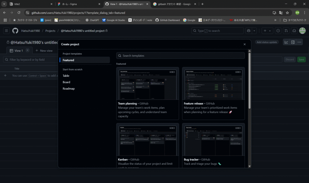309x183 pixels.
Task: Open the untitled project breadcrumb link
Action: point(83,31)
